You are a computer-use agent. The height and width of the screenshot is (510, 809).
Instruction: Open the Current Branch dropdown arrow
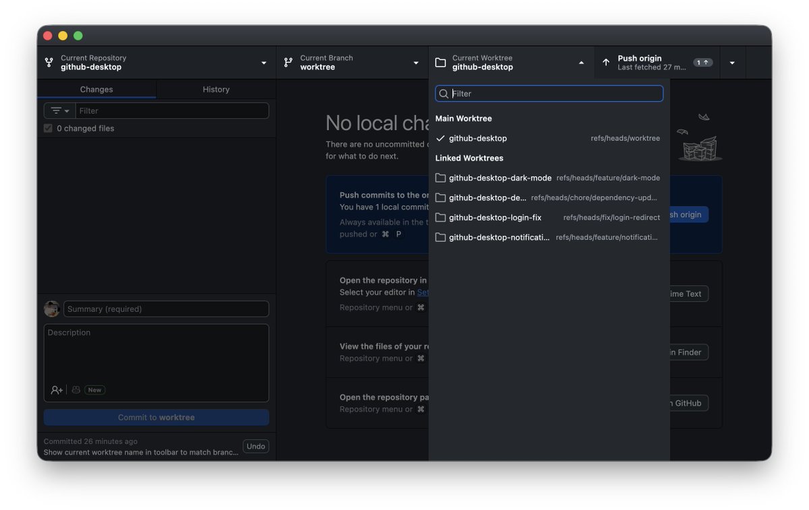[416, 63]
